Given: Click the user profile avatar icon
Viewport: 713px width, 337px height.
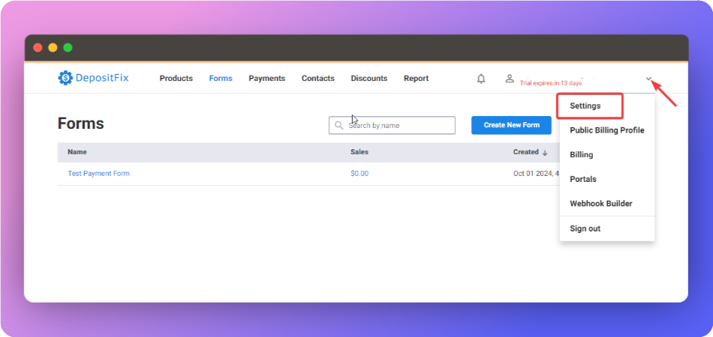Looking at the screenshot, I should pos(510,78).
